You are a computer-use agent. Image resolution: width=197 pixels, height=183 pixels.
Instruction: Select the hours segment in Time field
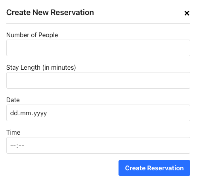point(13,146)
